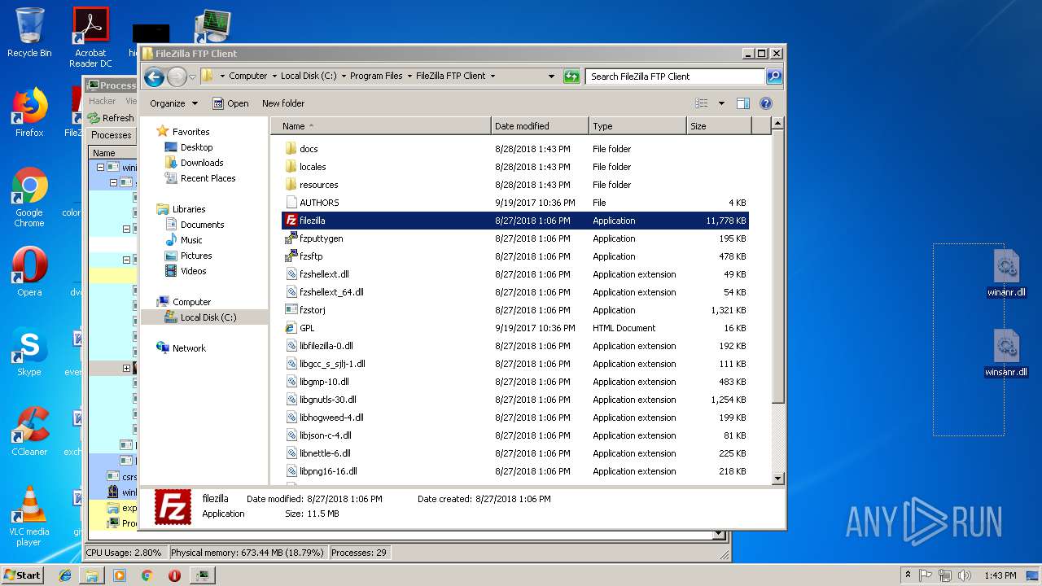Toggle the preview pane button
The height and width of the screenshot is (586, 1042).
[742, 103]
